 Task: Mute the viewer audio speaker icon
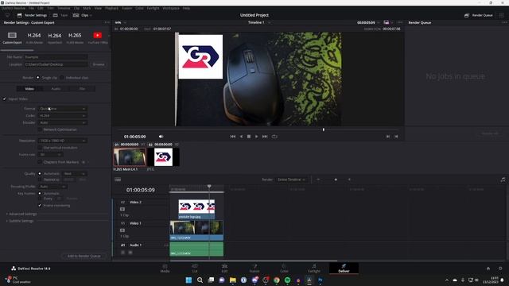pos(161,137)
